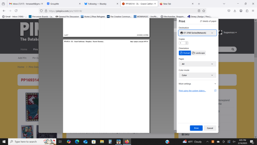
Task: Click the forward navigation arrow
Action: point(10,11)
